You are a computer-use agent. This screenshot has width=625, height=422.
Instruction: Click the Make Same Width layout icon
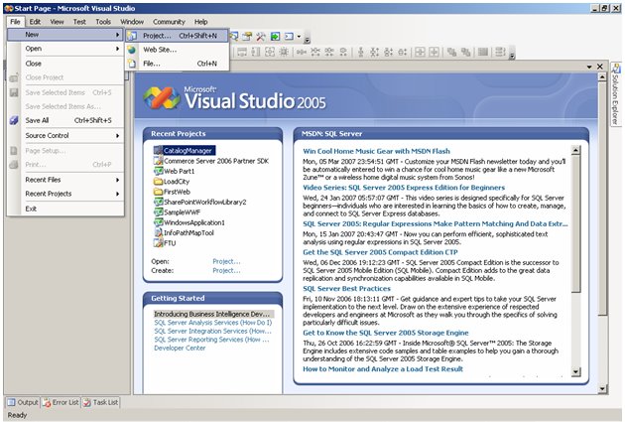tap(242, 52)
